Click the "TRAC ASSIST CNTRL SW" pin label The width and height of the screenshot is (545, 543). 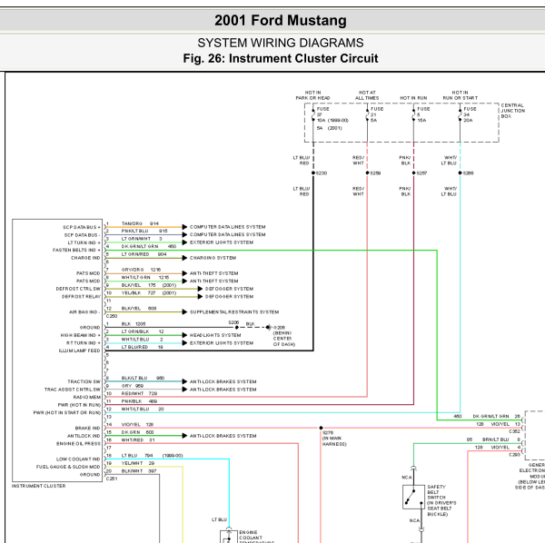click(73, 390)
